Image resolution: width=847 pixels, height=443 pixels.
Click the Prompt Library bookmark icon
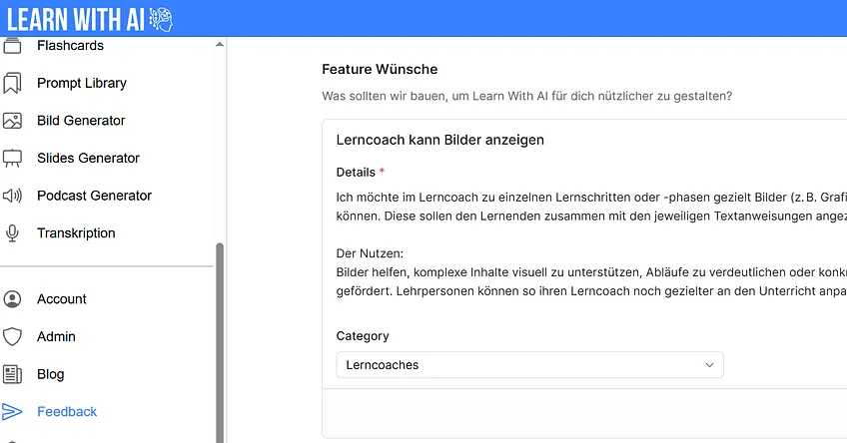[x=12, y=83]
